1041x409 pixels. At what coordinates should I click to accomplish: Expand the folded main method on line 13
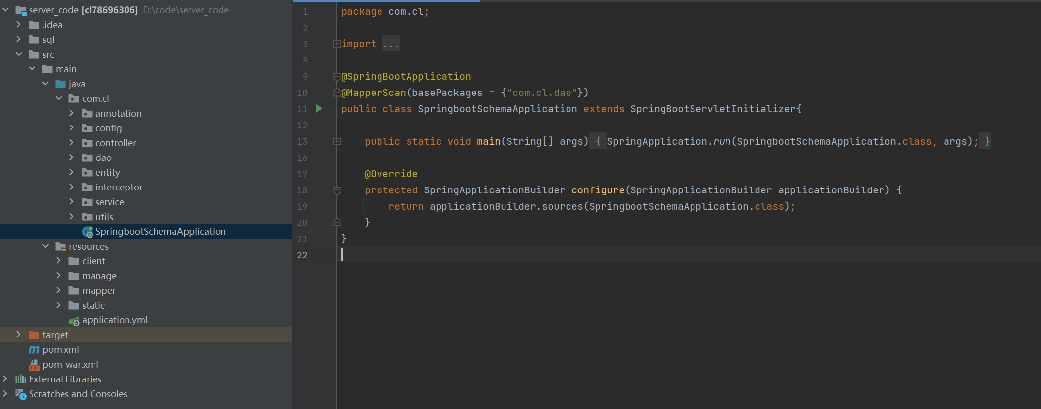click(337, 141)
